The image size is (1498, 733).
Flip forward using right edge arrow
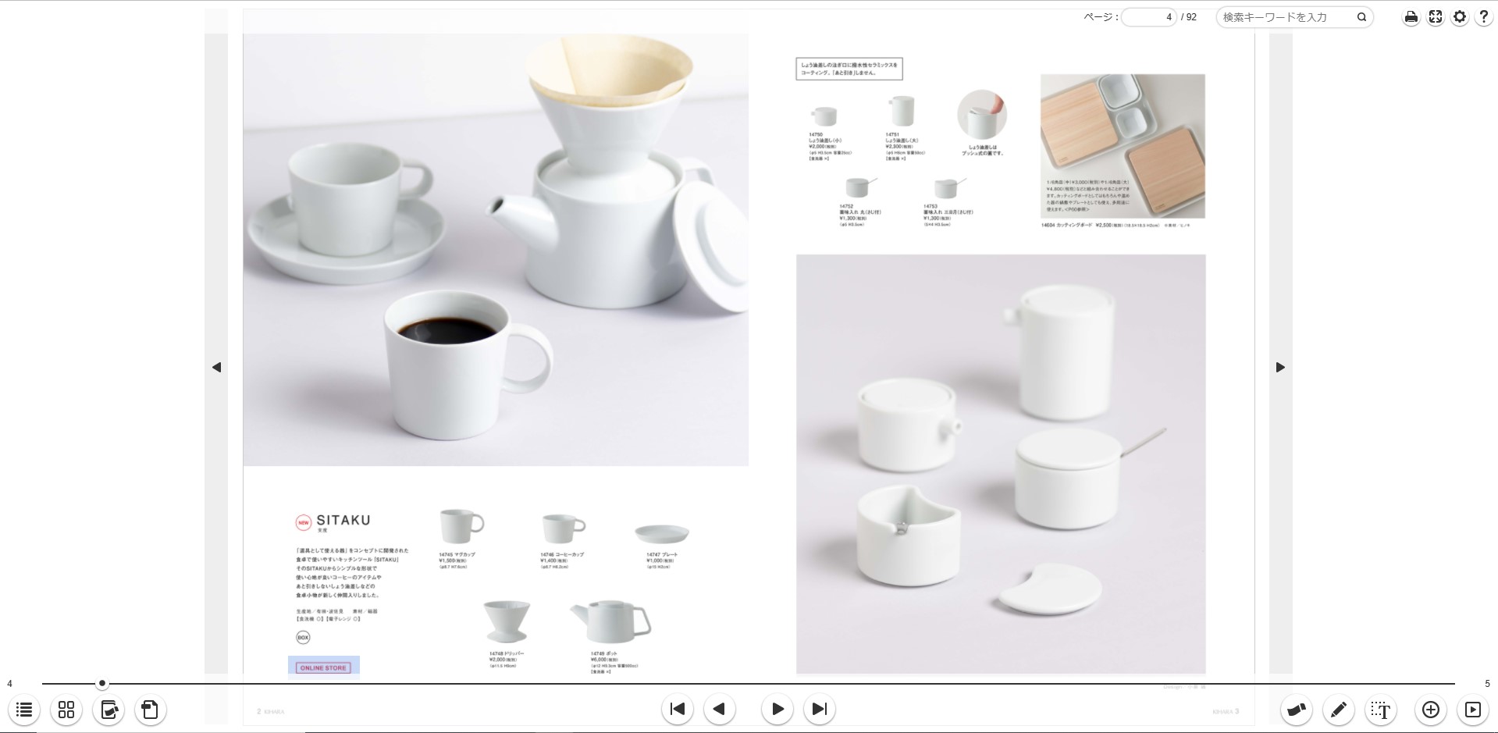[1280, 367]
